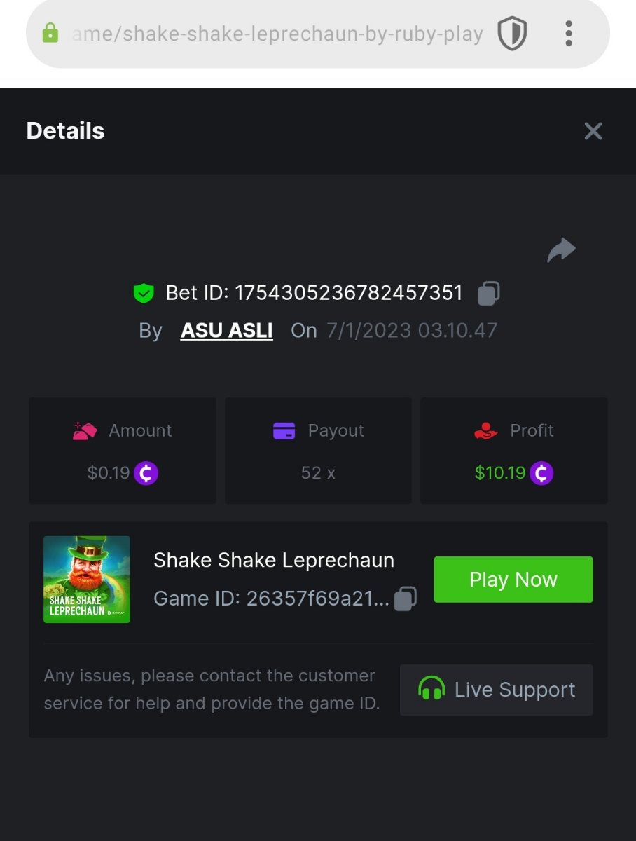Click the Bet ID number text
Viewport: 636px width, 841px height.
coord(348,293)
